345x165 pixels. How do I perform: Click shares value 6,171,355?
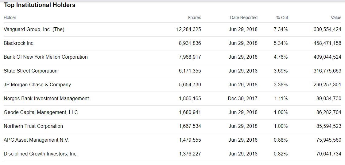click(x=190, y=71)
